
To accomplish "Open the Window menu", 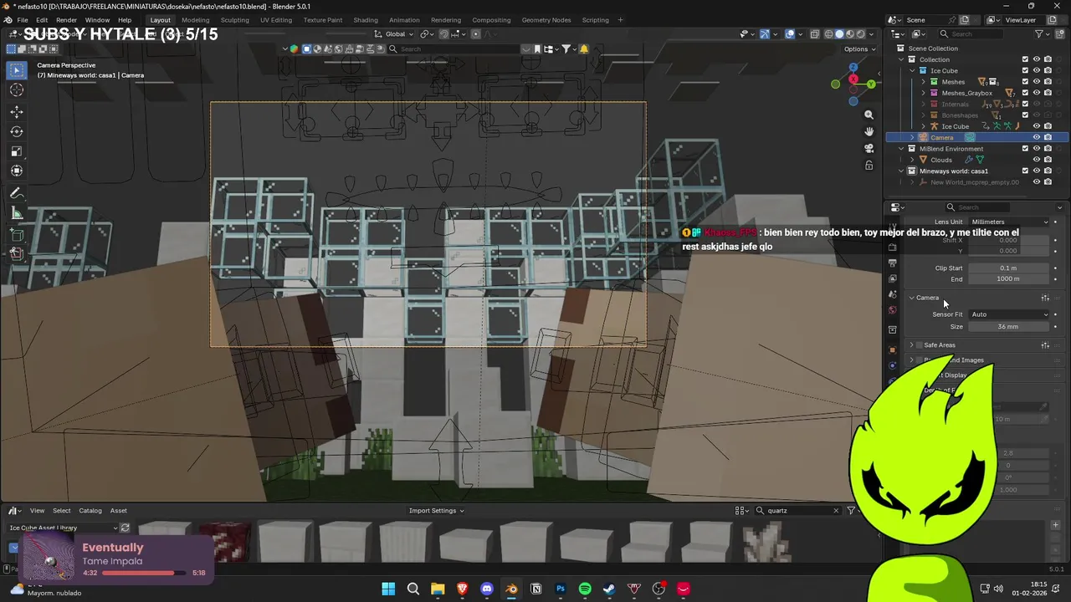I will (x=97, y=20).
